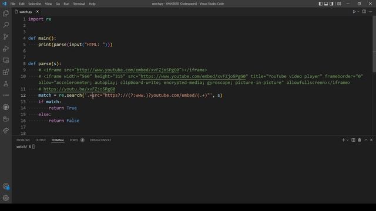The width and height of the screenshot is (376, 211).
Task: Run the Python file with play button
Action: click(x=354, y=12)
